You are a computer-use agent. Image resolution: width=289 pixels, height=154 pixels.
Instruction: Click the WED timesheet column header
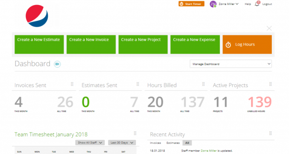(x=71, y=152)
